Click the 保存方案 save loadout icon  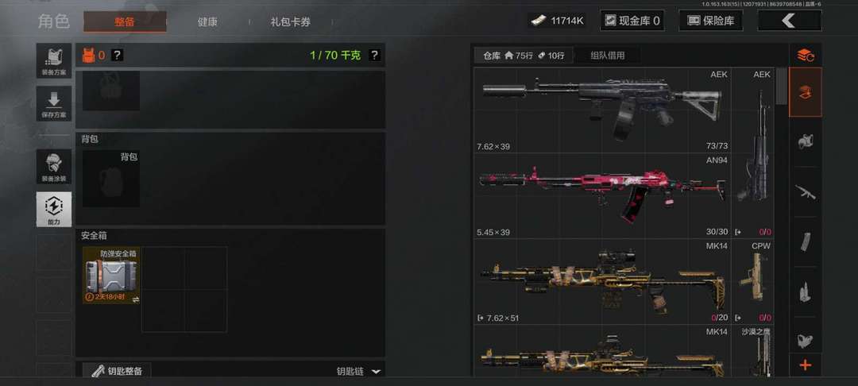pos(54,102)
